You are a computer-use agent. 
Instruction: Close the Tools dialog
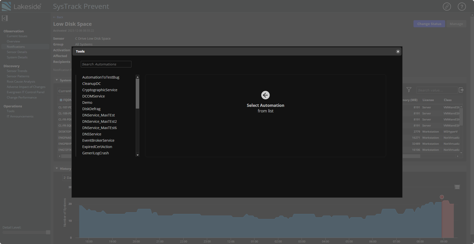click(x=398, y=52)
